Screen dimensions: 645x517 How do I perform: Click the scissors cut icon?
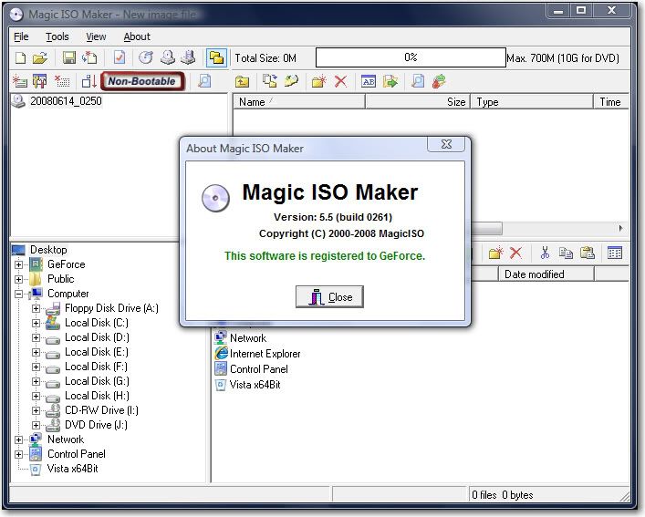[545, 253]
